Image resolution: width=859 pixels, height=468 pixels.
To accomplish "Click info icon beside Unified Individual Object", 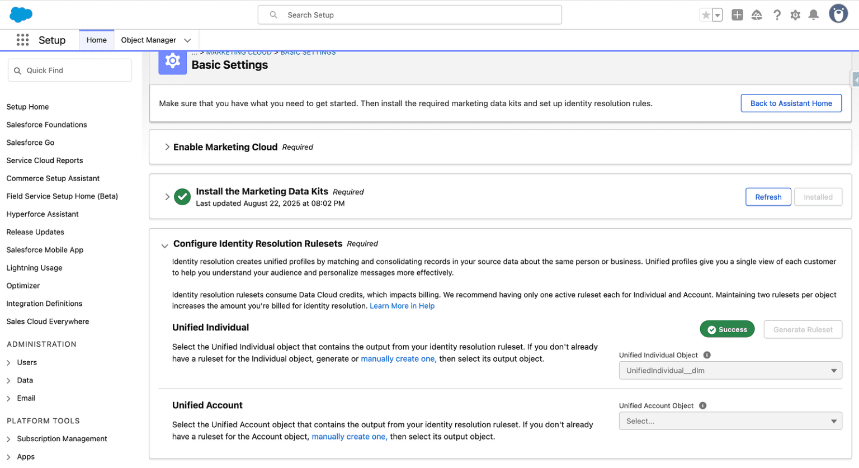I will (707, 355).
